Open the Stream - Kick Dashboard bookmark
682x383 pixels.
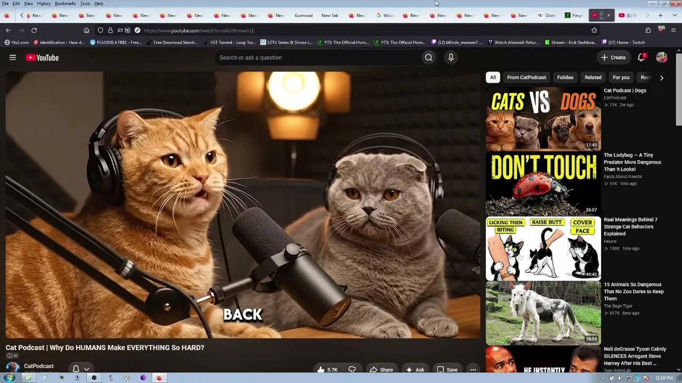[571, 43]
